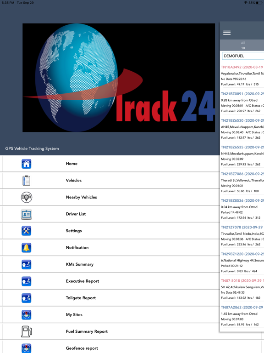
Task: Select Geofence report entry
Action: (x=110, y=347)
